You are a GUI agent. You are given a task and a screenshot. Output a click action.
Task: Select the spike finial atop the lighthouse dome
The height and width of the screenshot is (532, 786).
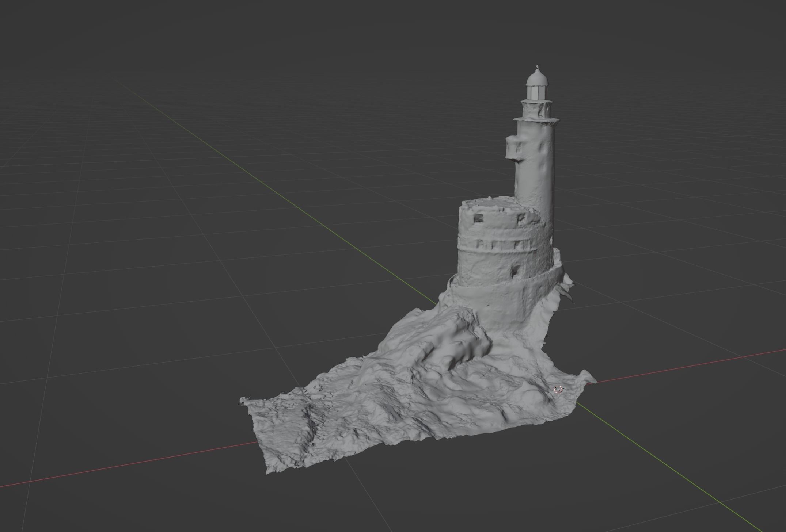[537, 66]
